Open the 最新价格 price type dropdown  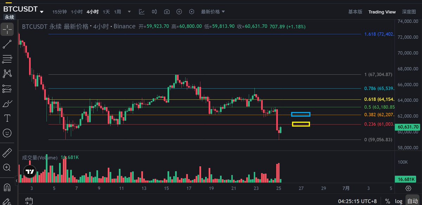coord(213,12)
